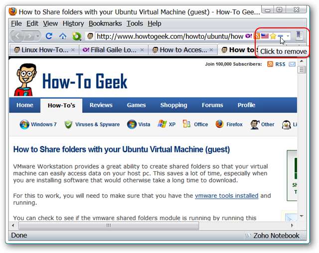Open the Office category link
Viewport: 319px width, 253px height.
pyautogui.click(x=201, y=125)
